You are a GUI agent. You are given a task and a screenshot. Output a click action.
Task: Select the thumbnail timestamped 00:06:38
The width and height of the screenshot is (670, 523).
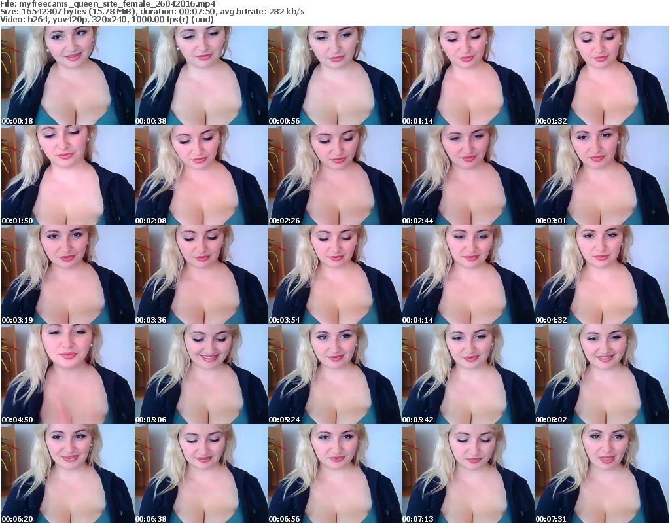click(x=202, y=473)
